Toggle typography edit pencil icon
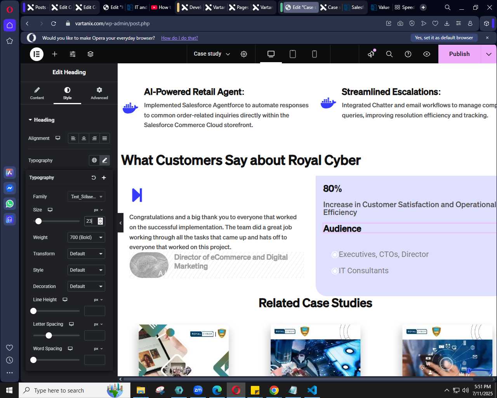The image size is (497, 398). [105, 160]
